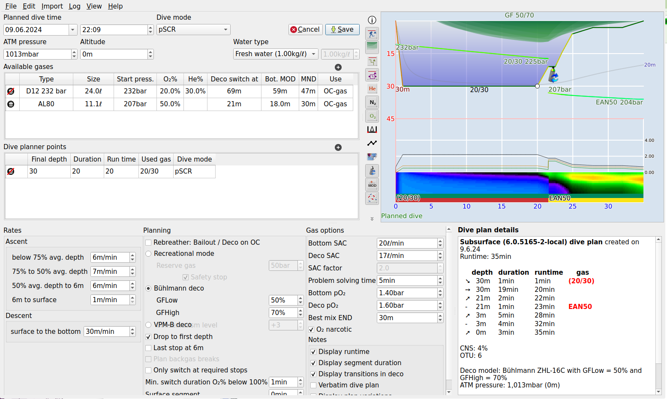The image size is (667, 399).
Task: Toggle the oxygen partial pressure graph
Action: [372, 116]
